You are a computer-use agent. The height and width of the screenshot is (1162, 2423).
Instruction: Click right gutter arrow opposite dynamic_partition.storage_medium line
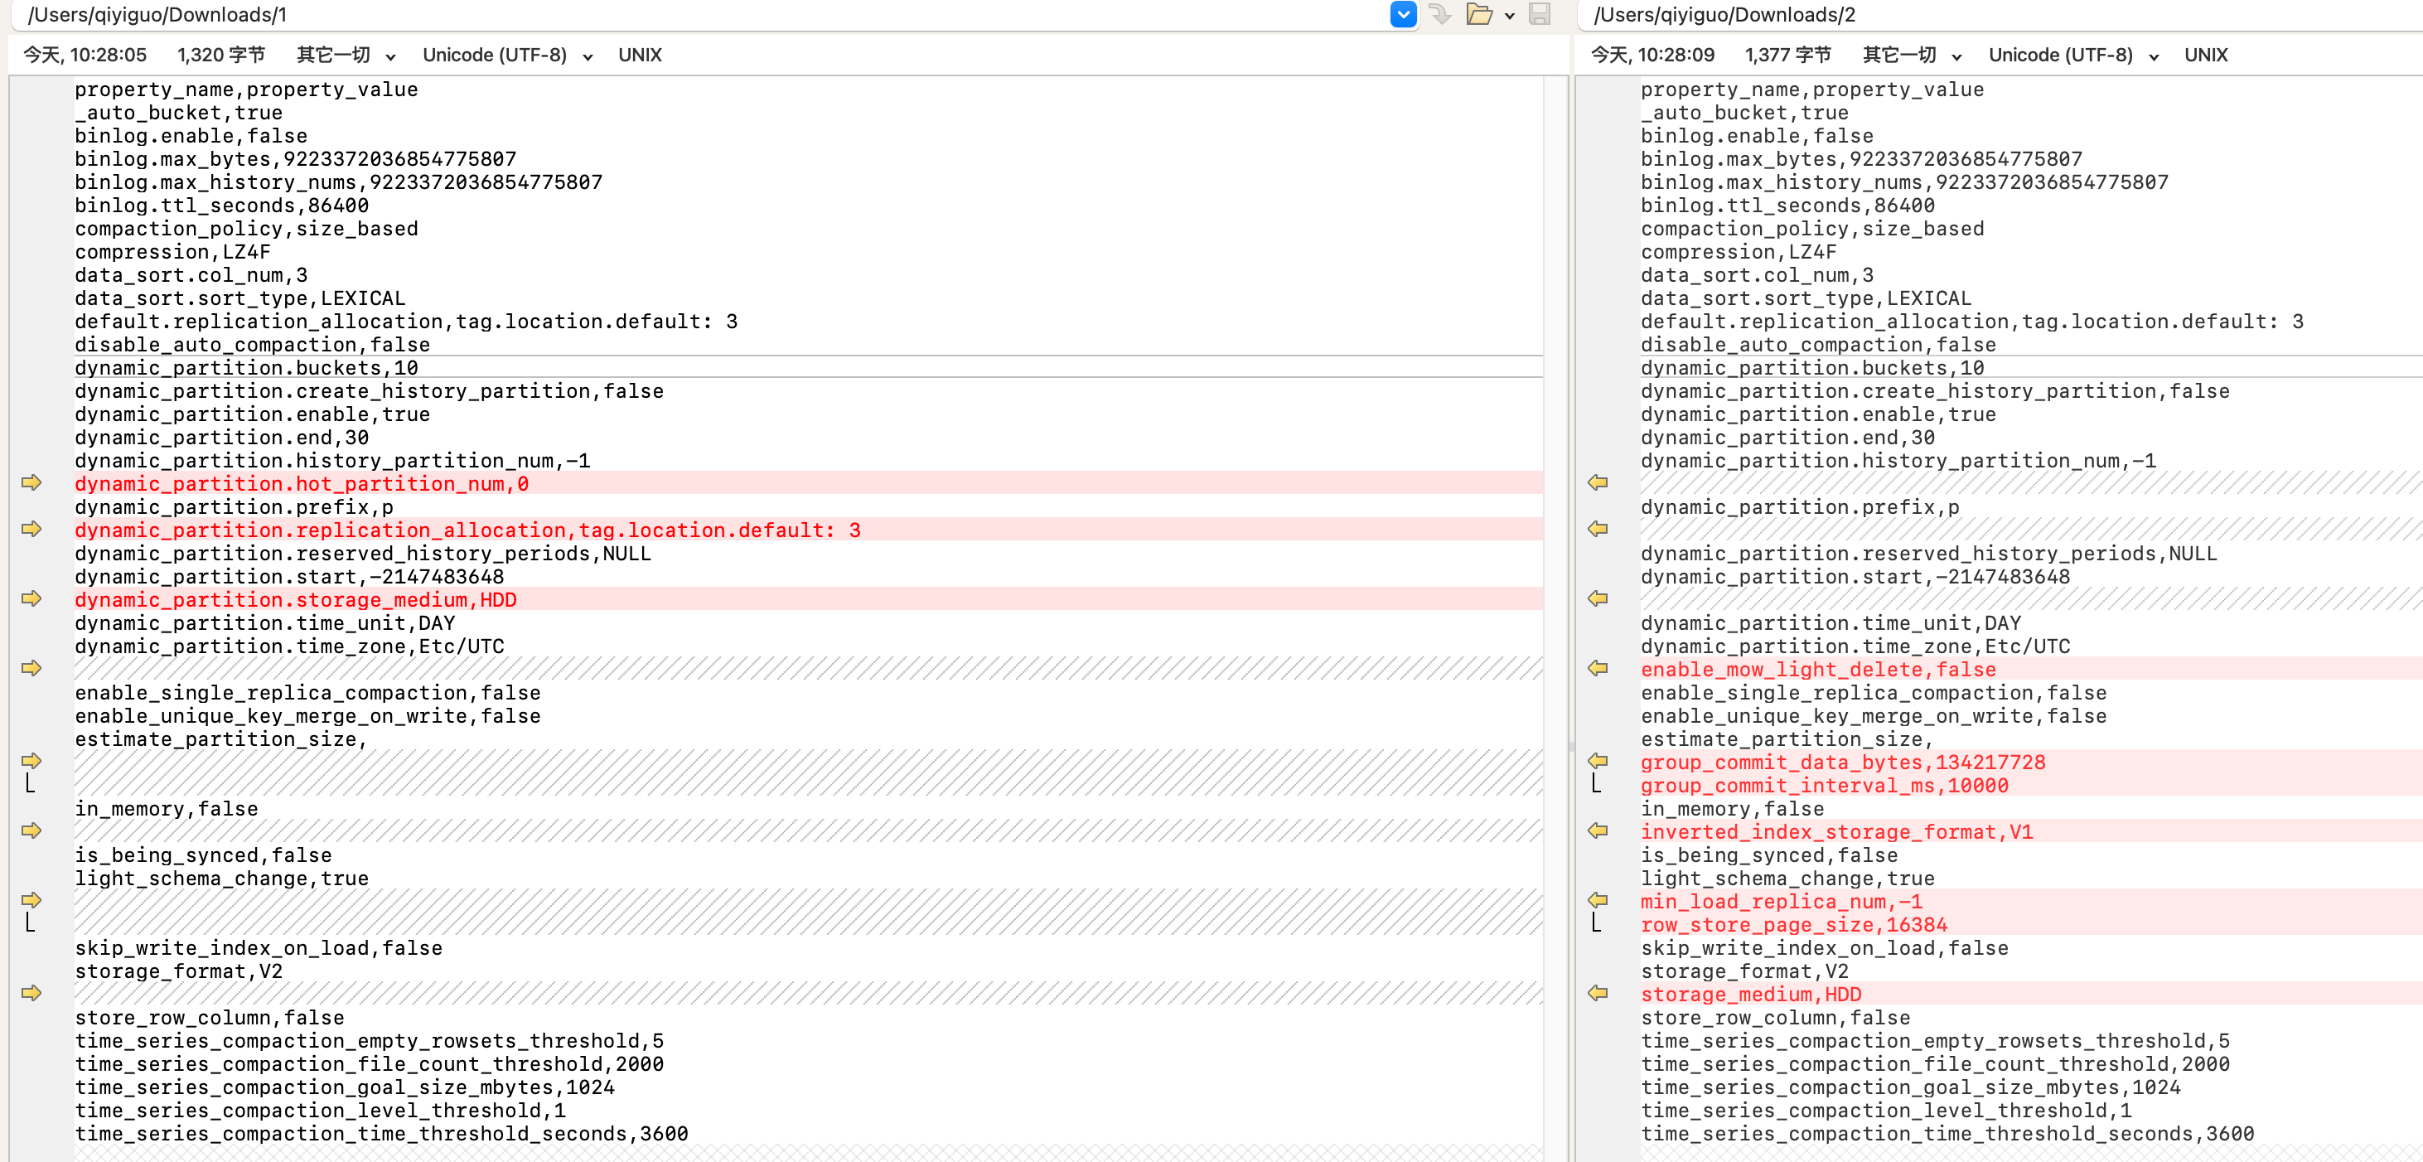(1598, 598)
